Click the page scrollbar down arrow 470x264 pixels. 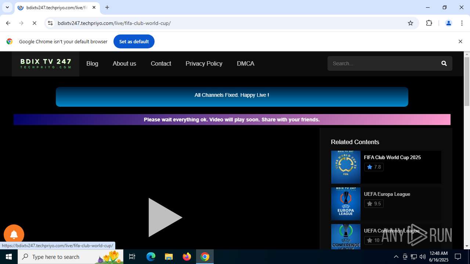[x=467, y=246]
